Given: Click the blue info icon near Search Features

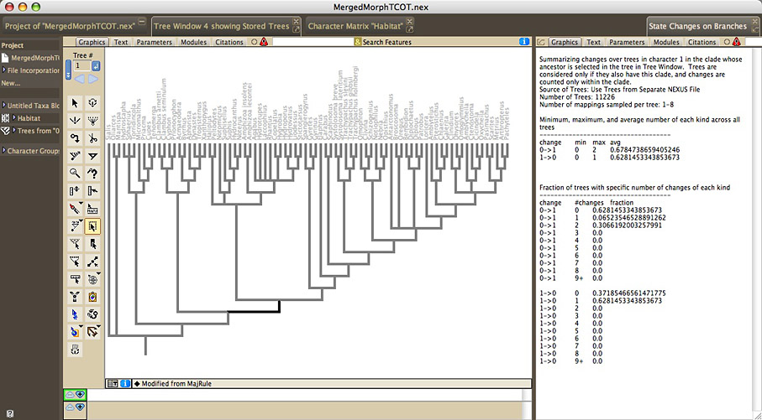Looking at the screenshot, I should (524, 42).
